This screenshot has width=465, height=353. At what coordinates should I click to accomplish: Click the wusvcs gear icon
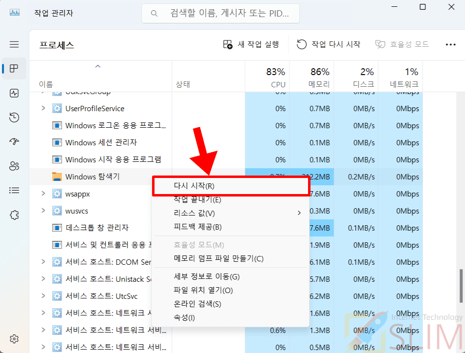[57, 211]
